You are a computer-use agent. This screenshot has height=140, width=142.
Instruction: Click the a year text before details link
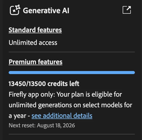(17, 116)
